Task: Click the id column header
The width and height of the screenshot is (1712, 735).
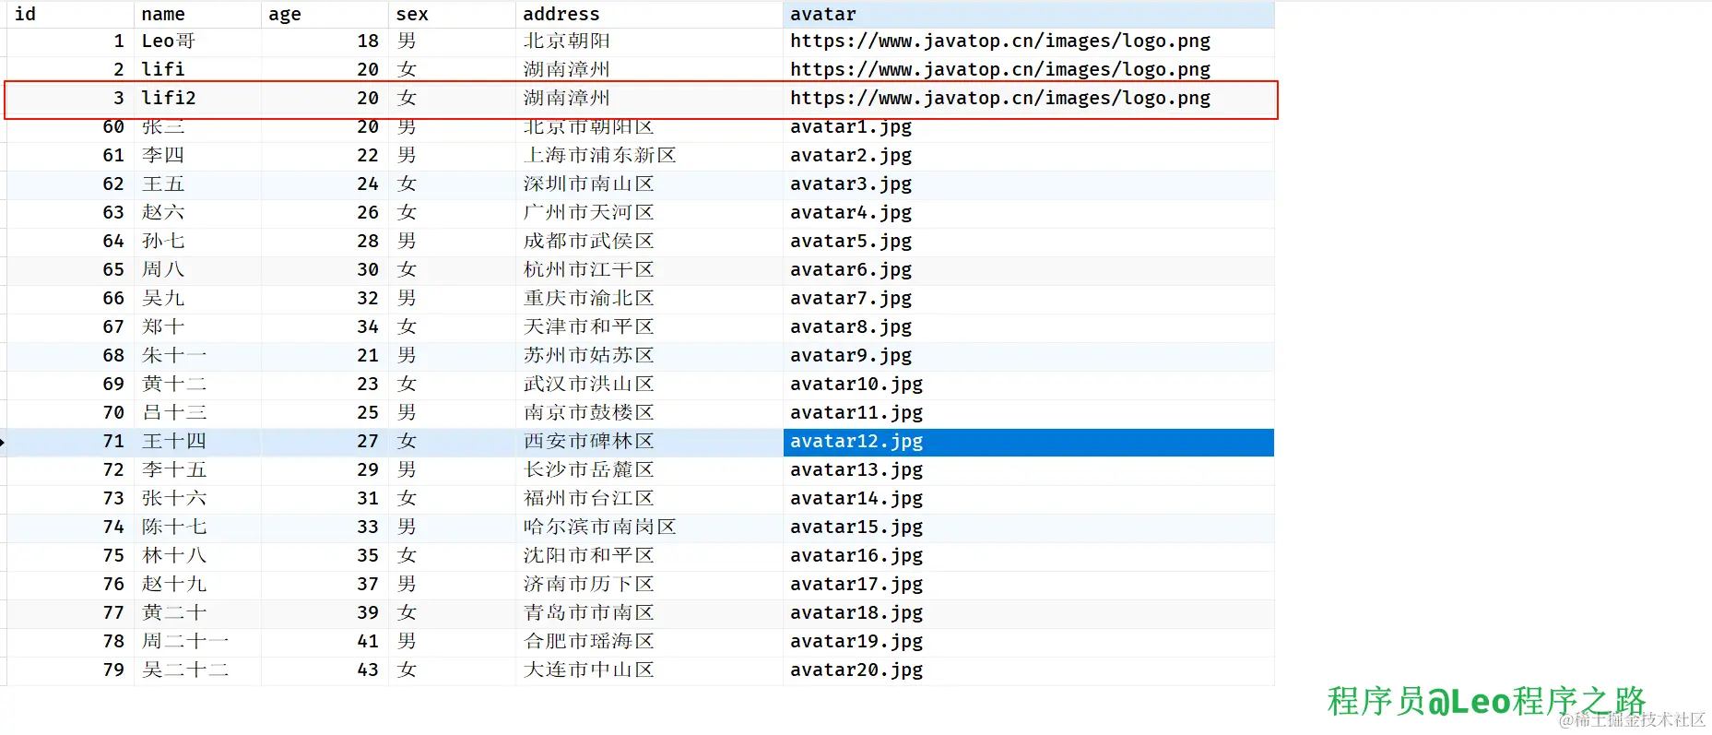Action: point(70,14)
